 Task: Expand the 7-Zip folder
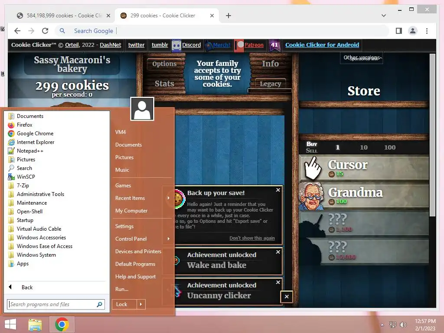[23, 186]
